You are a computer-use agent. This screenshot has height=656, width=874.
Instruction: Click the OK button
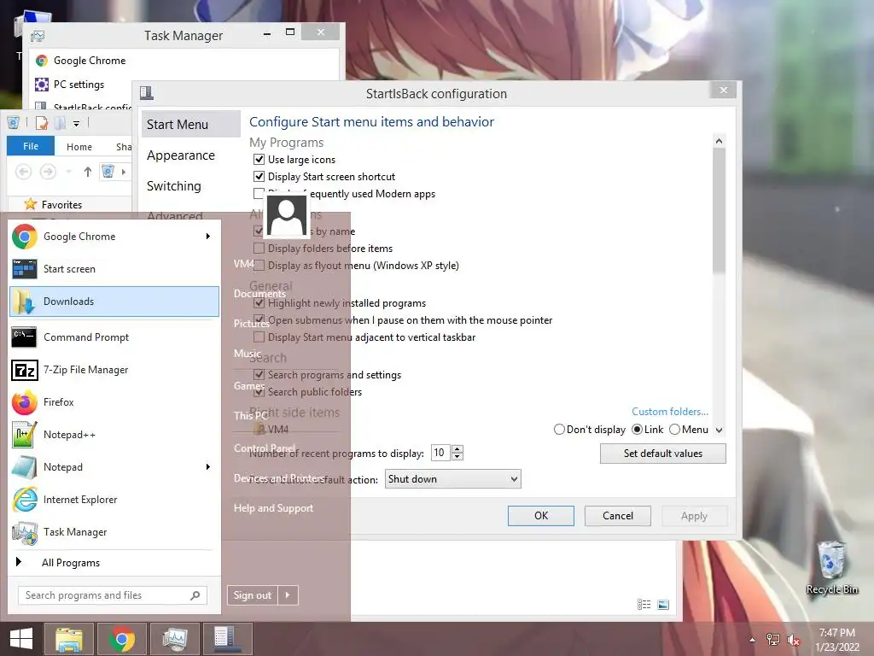[540, 516]
